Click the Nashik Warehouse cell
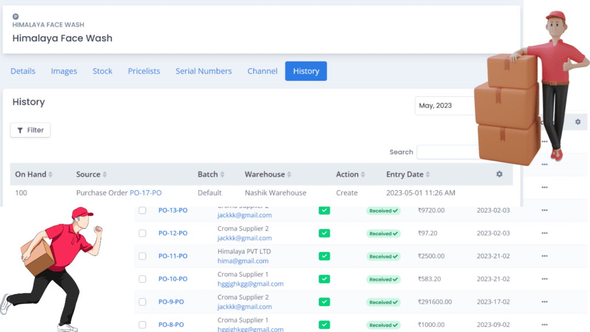 point(276,193)
